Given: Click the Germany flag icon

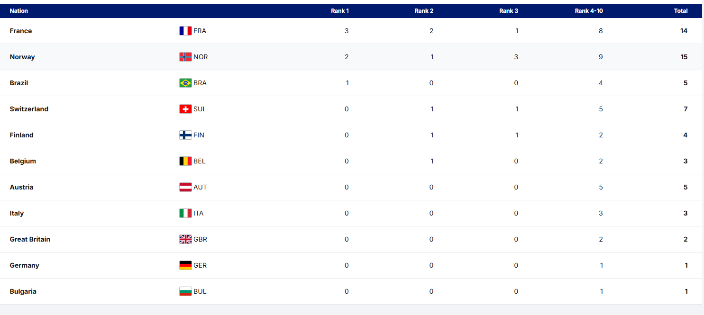Looking at the screenshot, I should (185, 265).
